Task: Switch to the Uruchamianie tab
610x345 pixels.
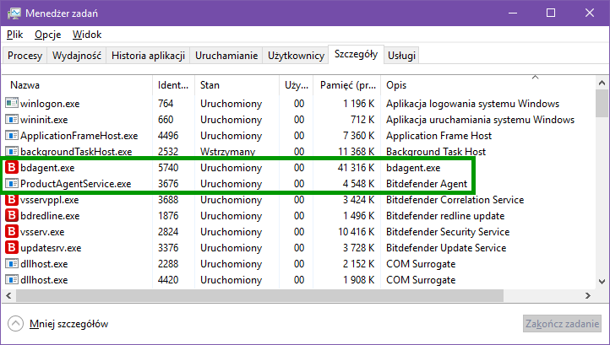Action: [226, 56]
